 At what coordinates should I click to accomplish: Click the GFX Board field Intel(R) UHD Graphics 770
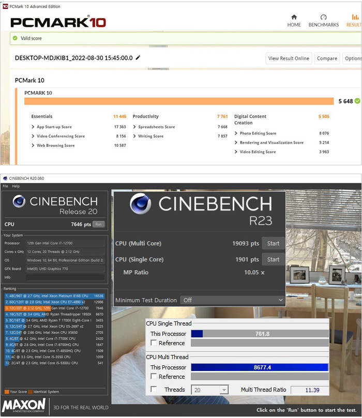[x=65, y=269]
